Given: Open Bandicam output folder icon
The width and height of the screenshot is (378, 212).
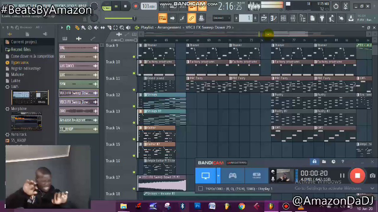Looking at the screenshot, I should [324, 162].
